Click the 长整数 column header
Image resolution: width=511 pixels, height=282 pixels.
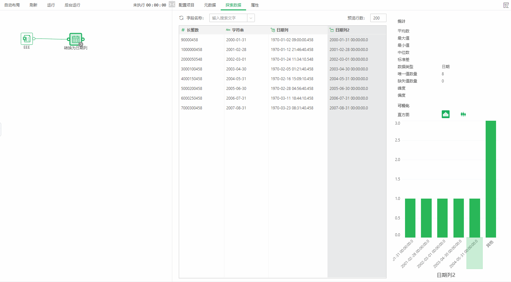click(x=192, y=30)
